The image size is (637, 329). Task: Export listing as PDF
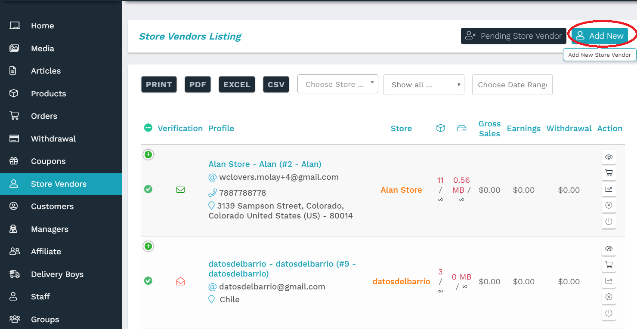click(x=198, y=84)
